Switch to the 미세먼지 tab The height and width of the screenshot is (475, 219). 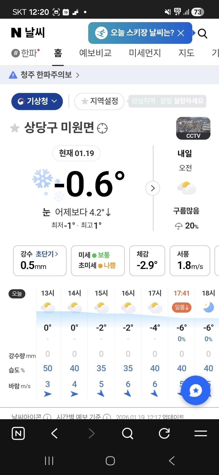(x=145, y=53)
